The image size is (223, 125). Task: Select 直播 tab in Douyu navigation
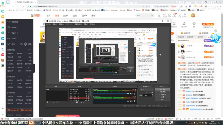pyautogui.click(x=57, y=16)
